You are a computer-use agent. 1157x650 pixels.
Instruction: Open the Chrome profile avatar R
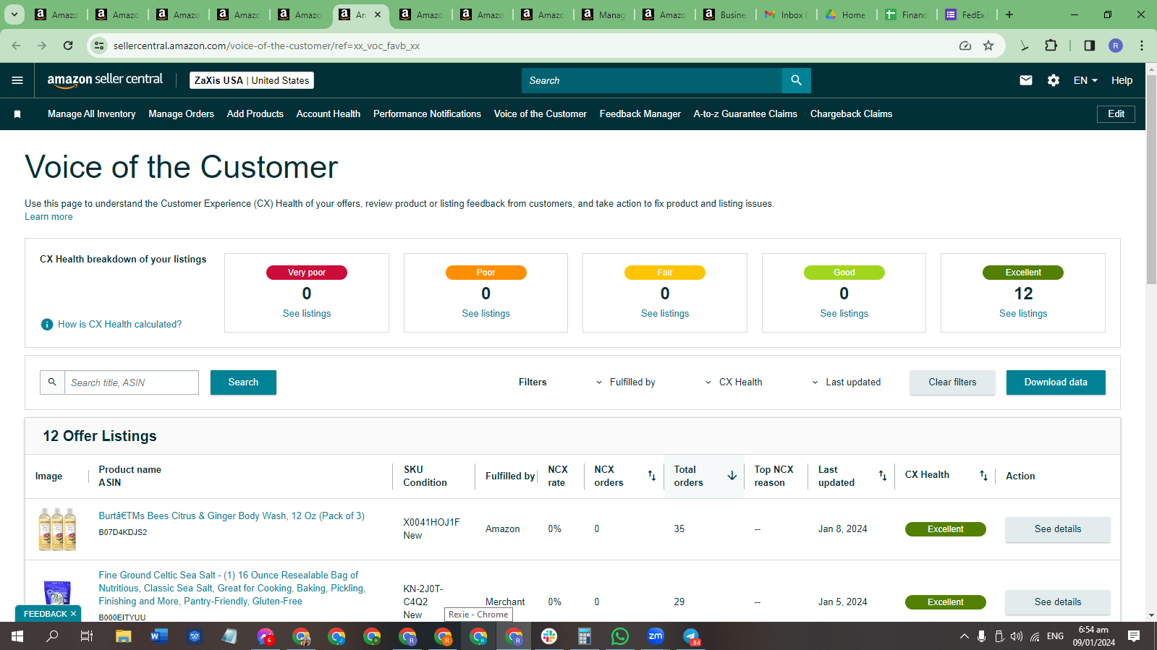tap(1116, 46)
